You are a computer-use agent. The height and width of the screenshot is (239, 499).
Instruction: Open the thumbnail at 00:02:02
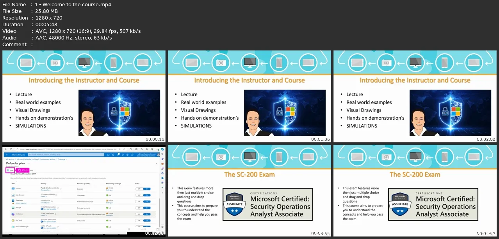(x=415, y=96)
